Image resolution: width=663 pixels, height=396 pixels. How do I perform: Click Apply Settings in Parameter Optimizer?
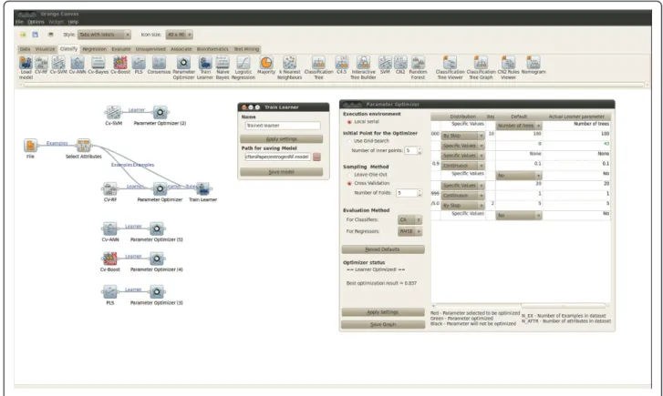pos(383,312)
